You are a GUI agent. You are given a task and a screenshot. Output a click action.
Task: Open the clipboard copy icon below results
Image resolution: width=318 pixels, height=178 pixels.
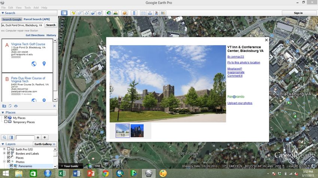click(10, 106)
